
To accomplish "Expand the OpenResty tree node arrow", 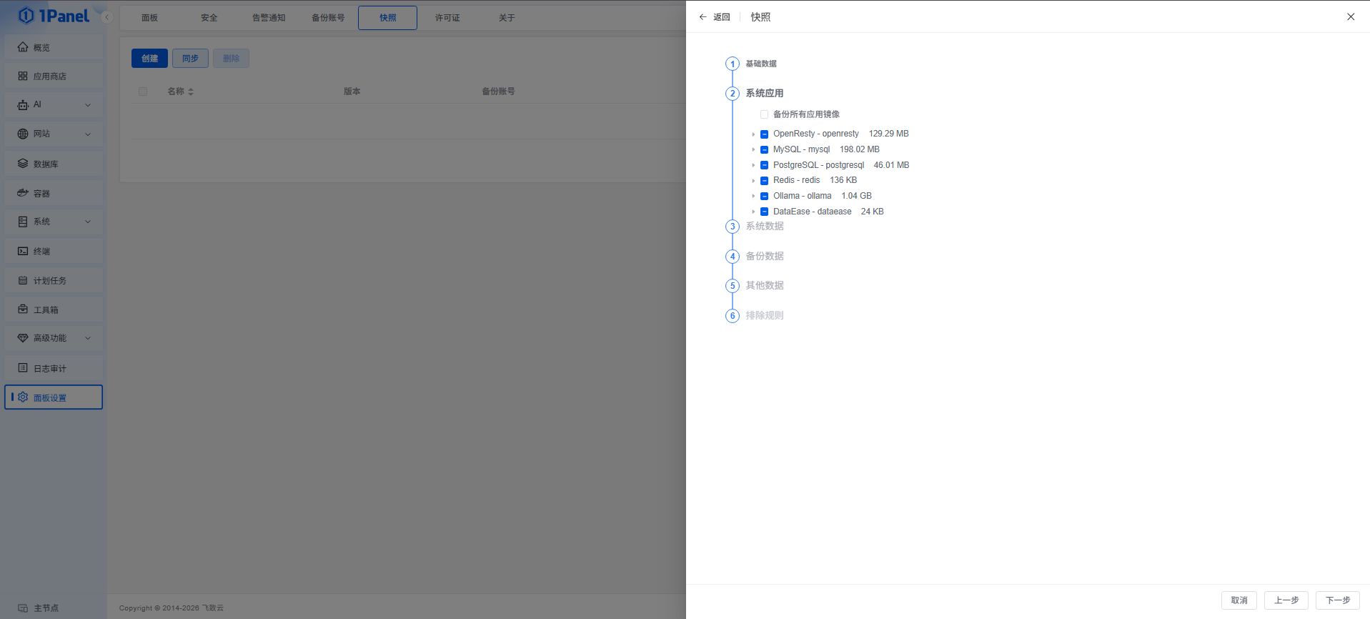I will pyautogui.click(x=753, y=134).
